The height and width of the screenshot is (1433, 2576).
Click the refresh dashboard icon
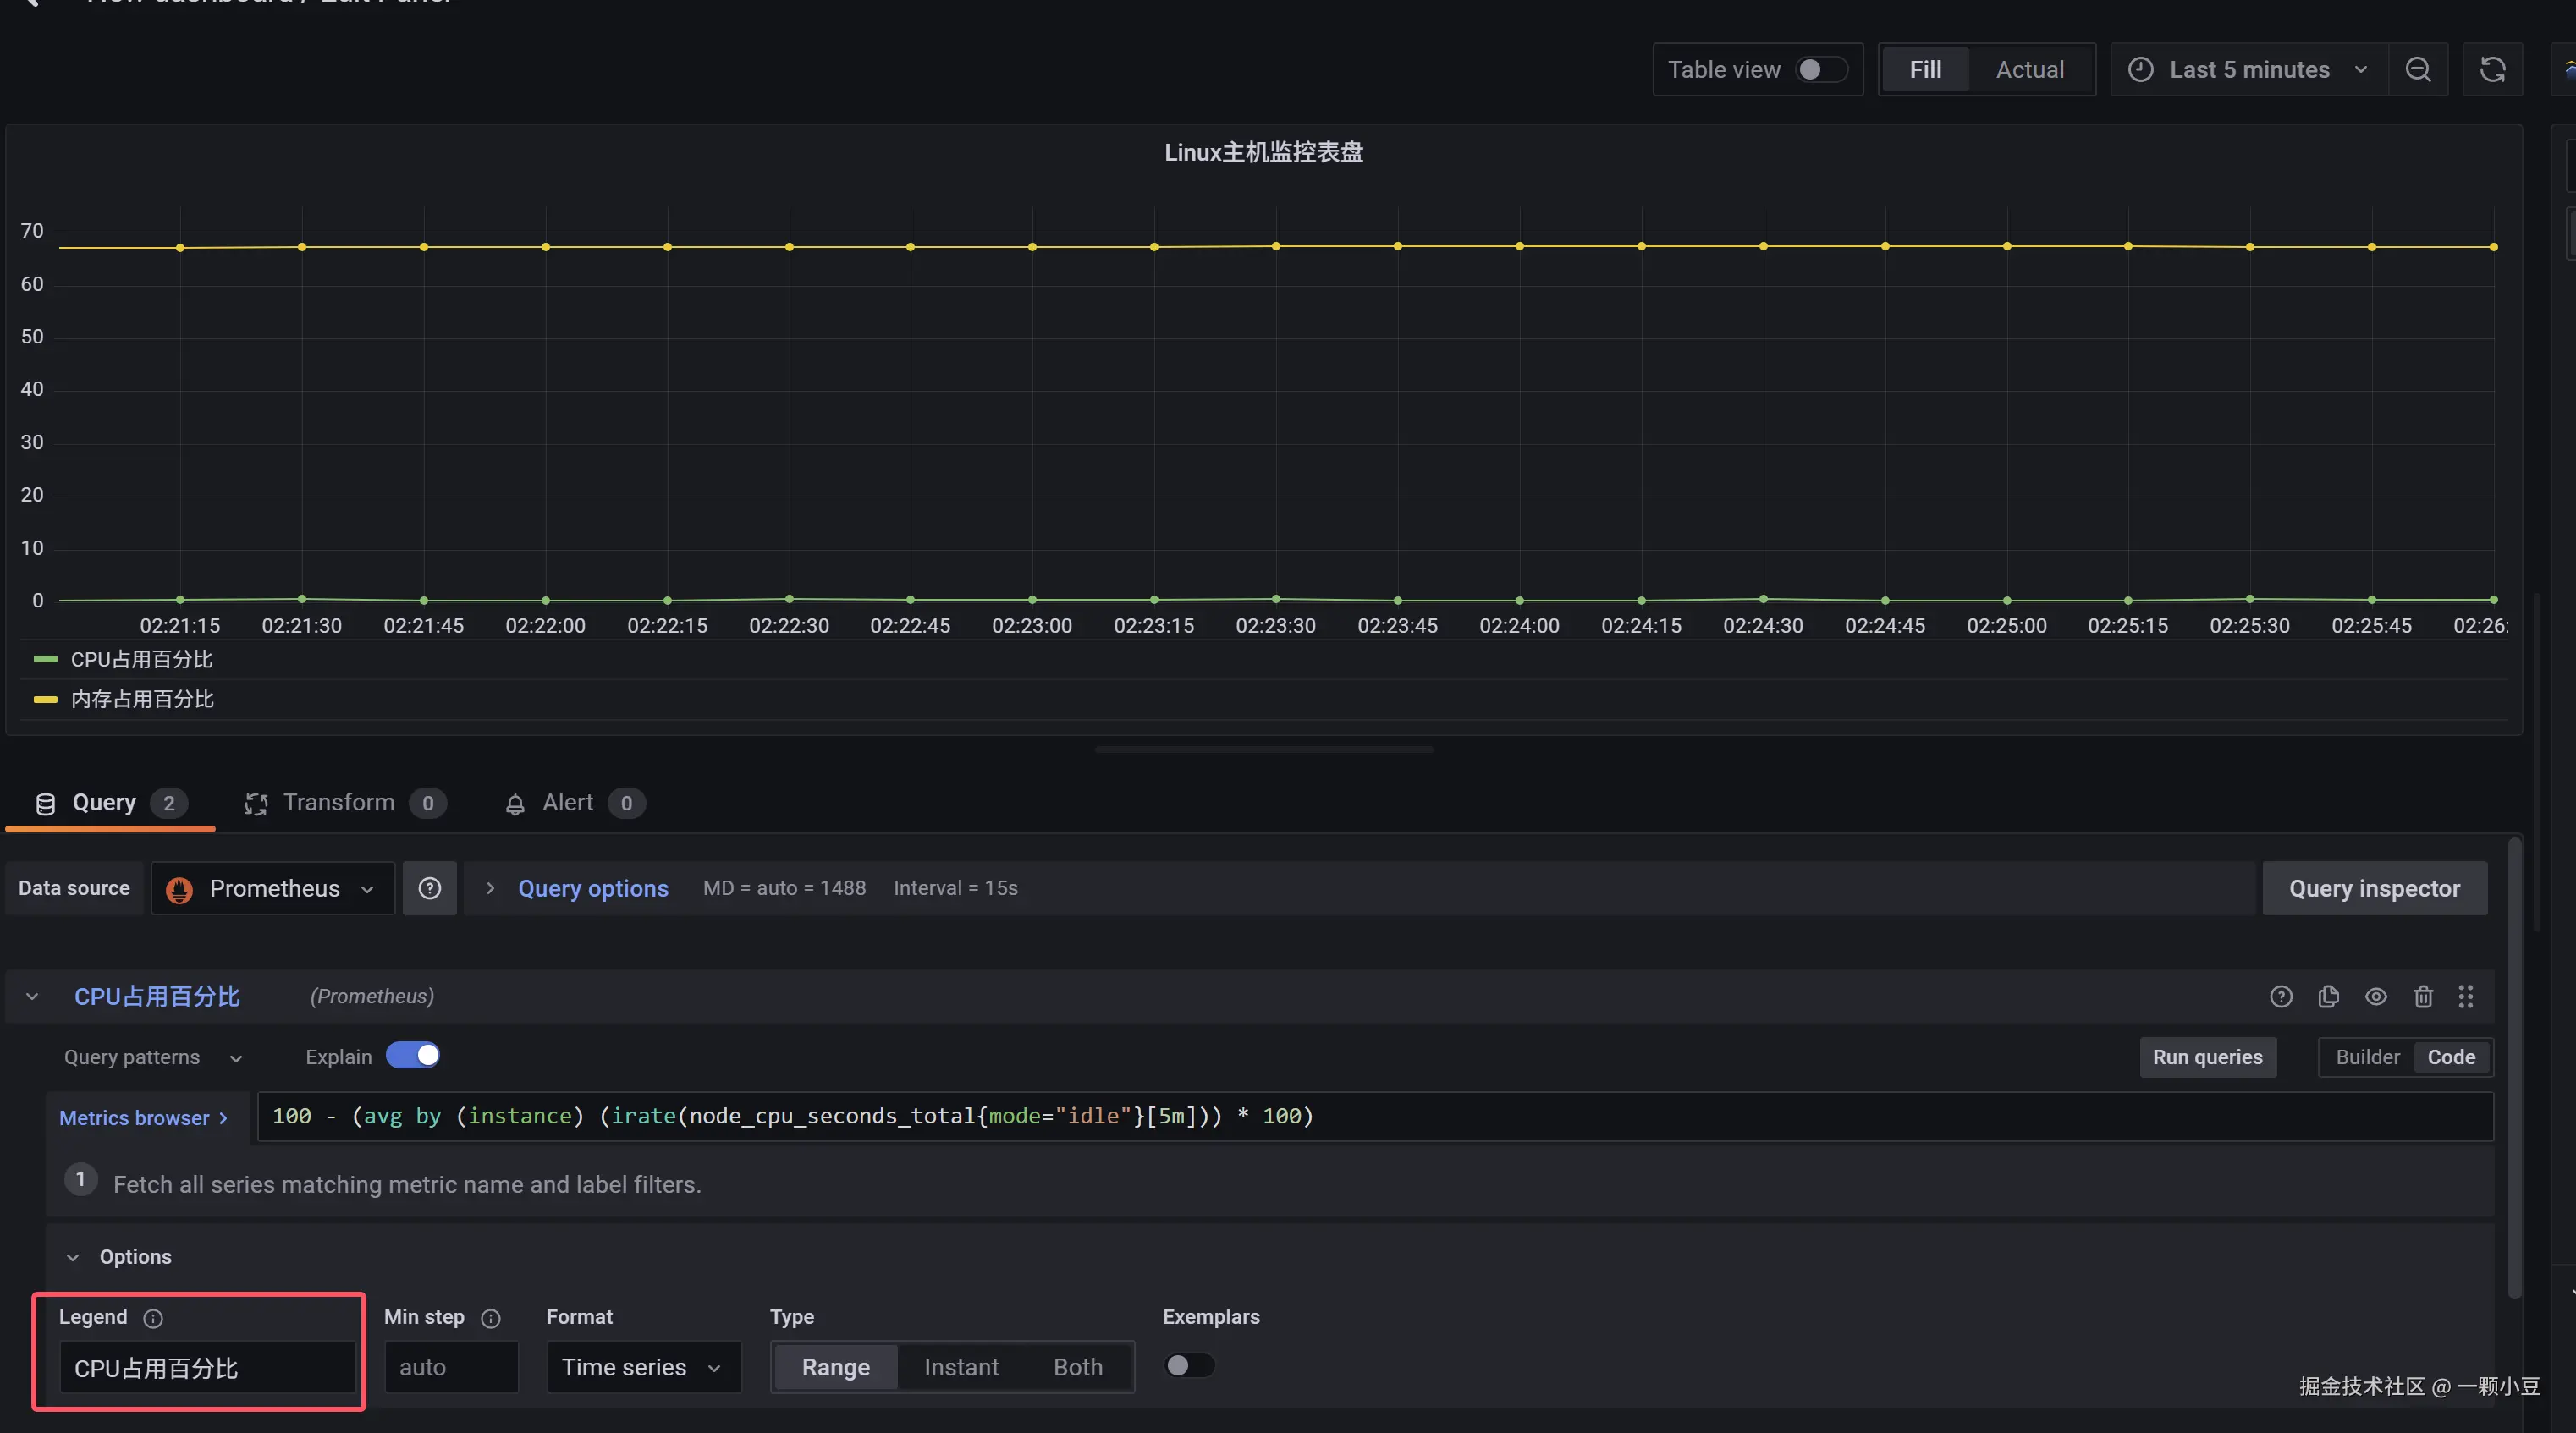click(2492, 70)
